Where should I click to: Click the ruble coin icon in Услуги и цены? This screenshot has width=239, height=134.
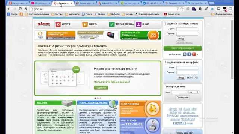pyautogui.click(x=152, y=109)
